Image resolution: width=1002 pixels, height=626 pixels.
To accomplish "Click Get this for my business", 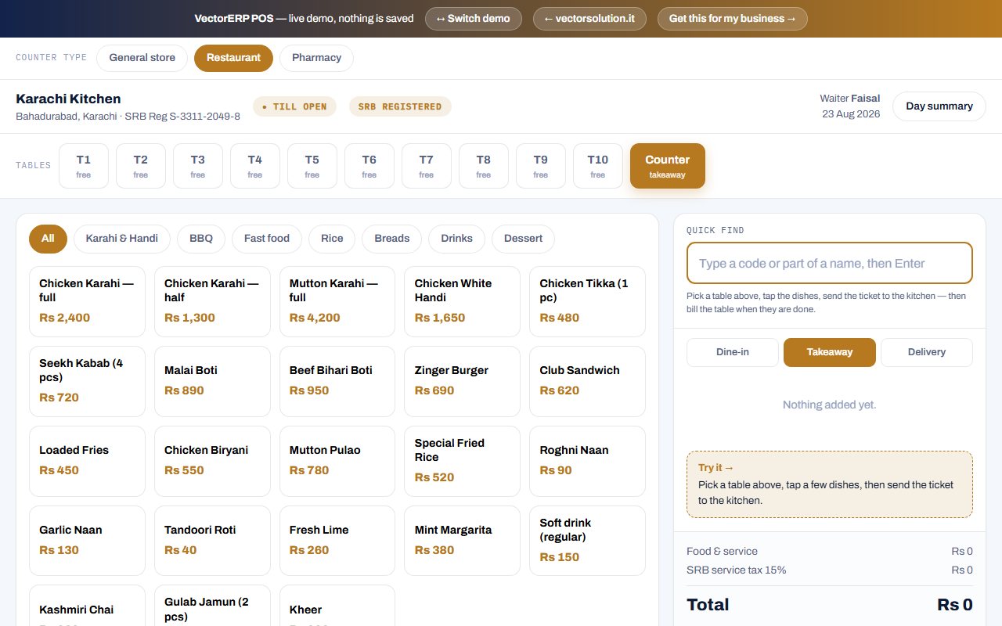I will (732, 19).
